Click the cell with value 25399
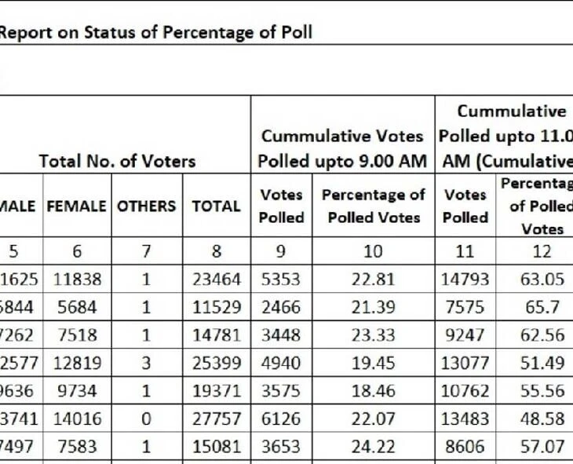This screenshot has width=573, height=464. 216,364
